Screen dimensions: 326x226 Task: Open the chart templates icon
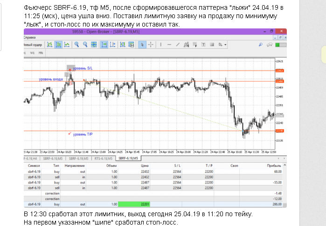[x=132, y=45]
